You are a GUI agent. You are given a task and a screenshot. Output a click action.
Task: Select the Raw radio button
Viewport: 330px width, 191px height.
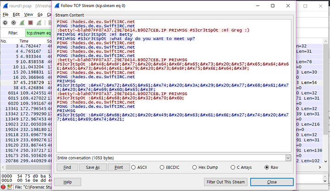[x=267, y=167]
